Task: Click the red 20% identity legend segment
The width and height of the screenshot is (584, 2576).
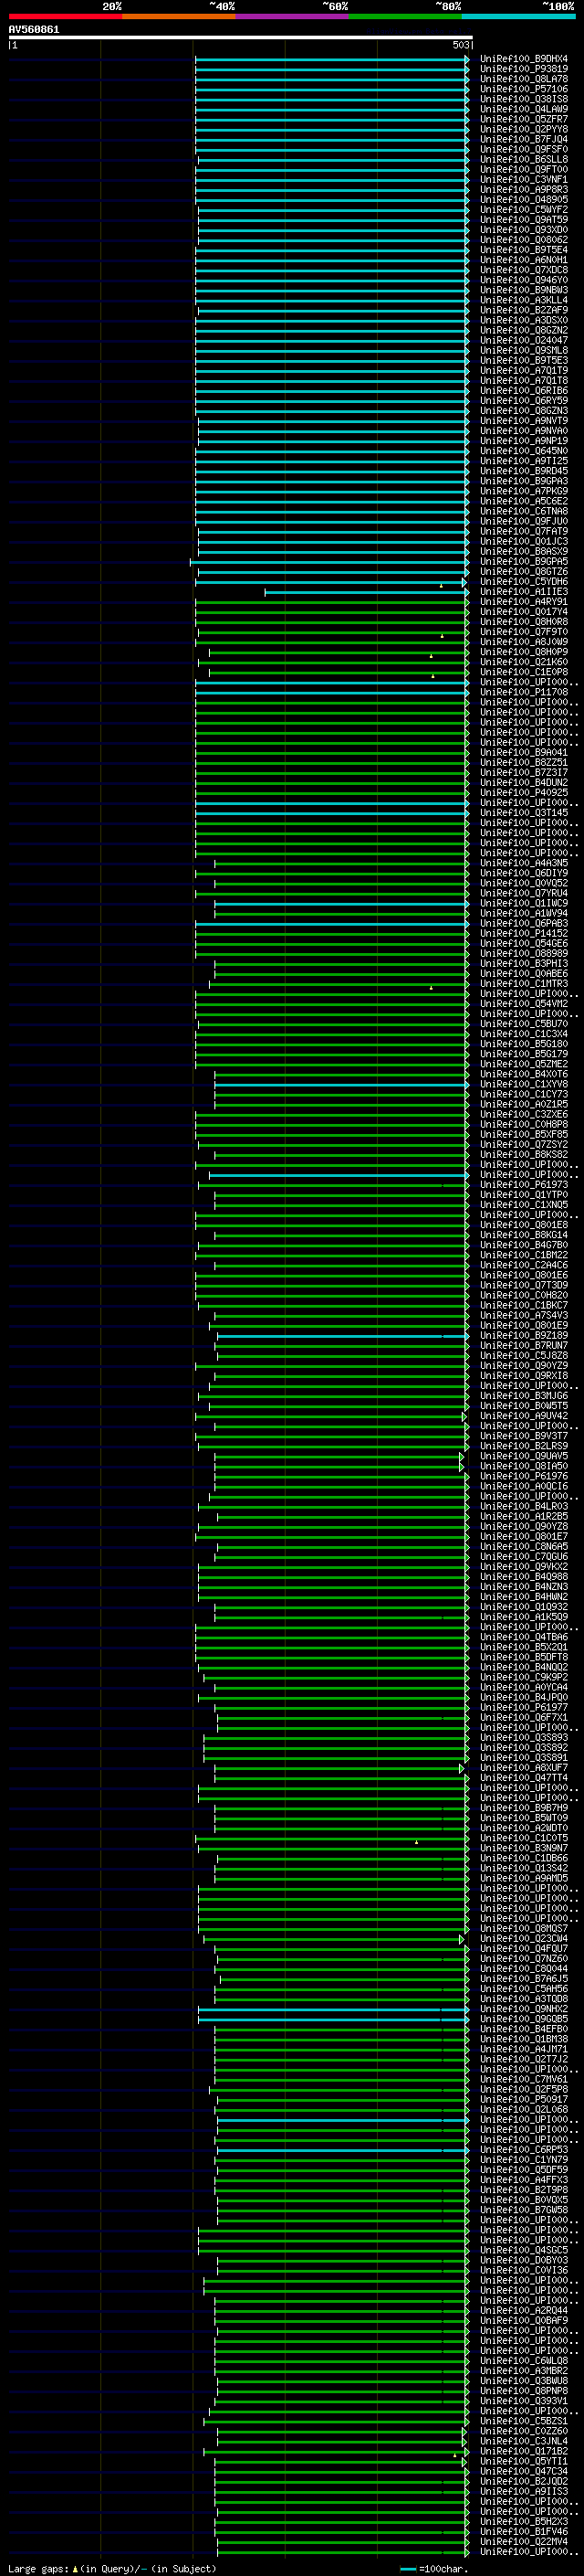Action: (65, 16)
